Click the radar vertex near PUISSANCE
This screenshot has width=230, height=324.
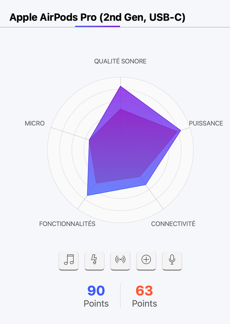181,130
